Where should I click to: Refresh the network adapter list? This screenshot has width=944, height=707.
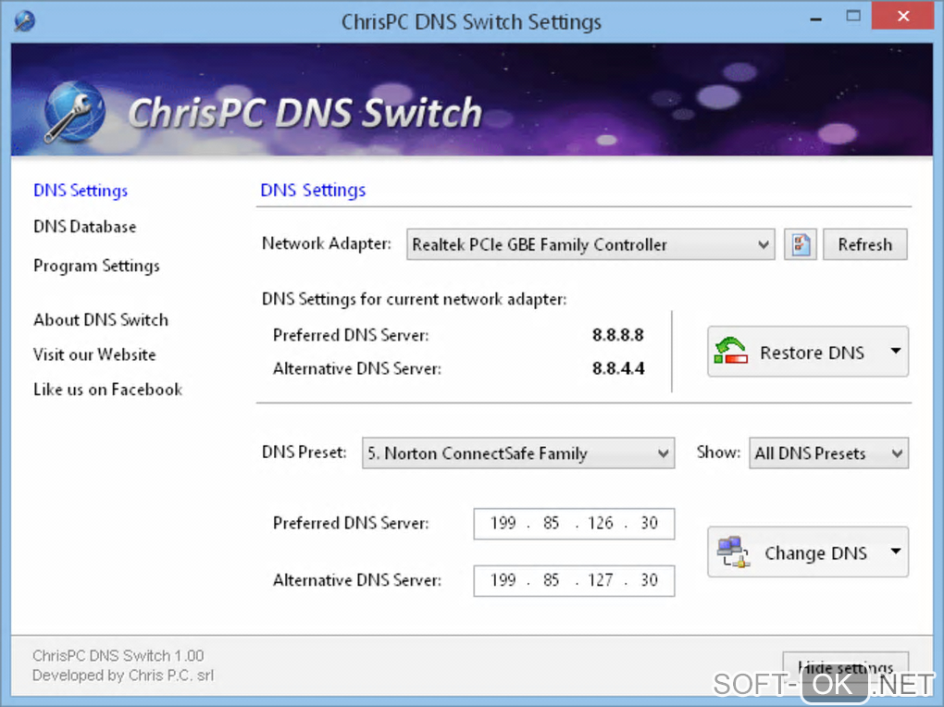(x=864, y=244)
